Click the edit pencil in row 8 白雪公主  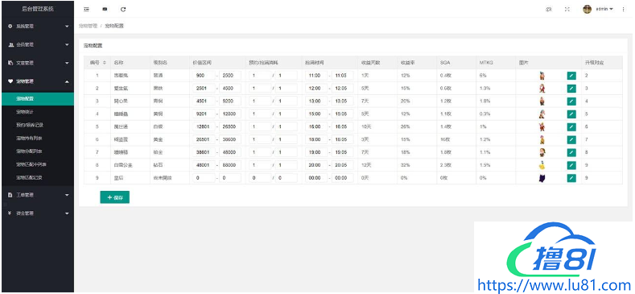(x=571, y=165)
